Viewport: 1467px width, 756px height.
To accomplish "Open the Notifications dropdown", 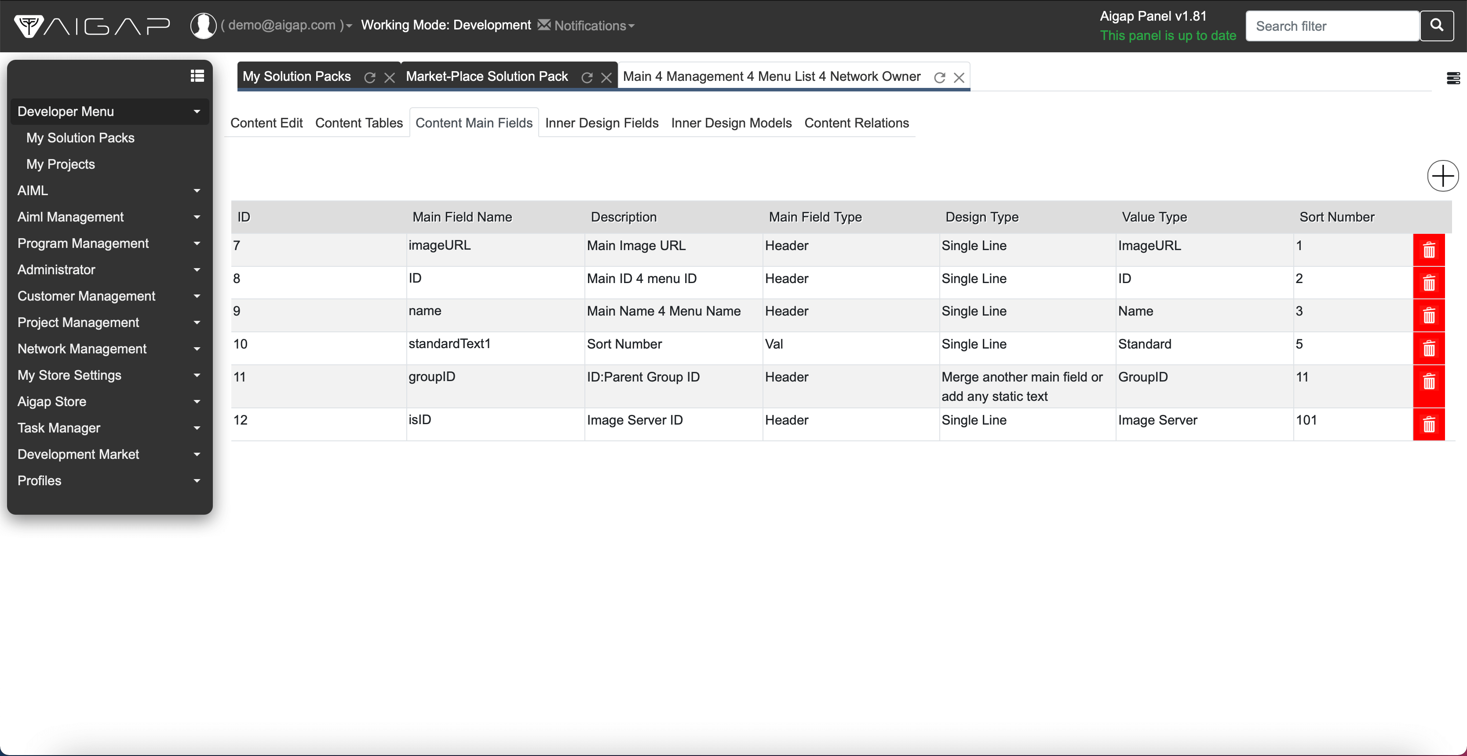I will tap(594, 25).
